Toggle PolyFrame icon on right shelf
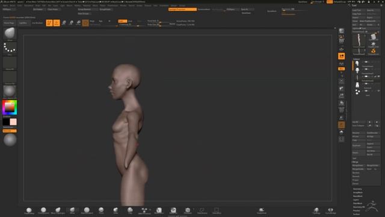 pyautogui.click(x=342, y=110)
